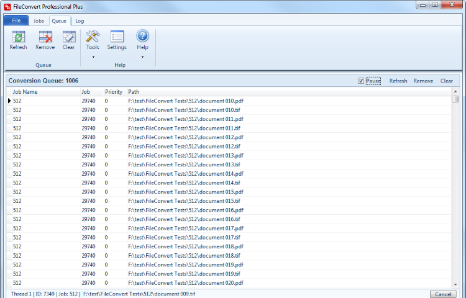The height and width of the screenshot is (298, 466).
Task: Select the row for document 017.tif
Action: point(229,237)
